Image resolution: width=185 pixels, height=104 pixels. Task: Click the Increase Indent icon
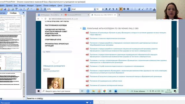151,9
